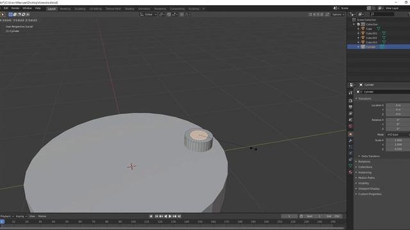Open the Render properties tab

[x=350, y=101]
